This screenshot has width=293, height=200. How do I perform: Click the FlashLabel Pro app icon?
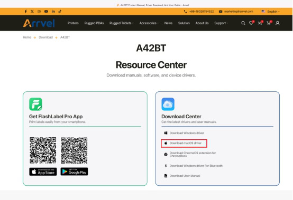(x=35, y=104)
